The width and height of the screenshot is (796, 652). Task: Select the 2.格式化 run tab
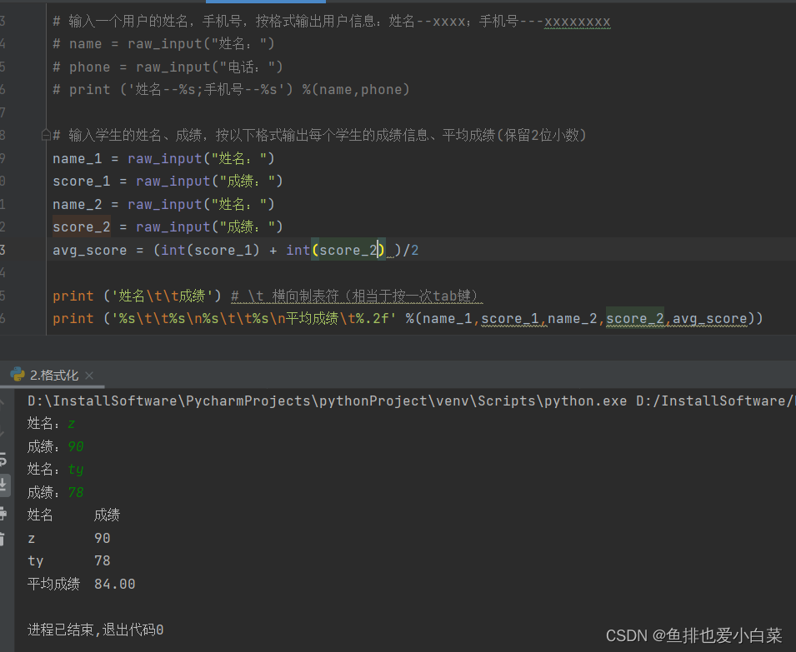point(53,376)
